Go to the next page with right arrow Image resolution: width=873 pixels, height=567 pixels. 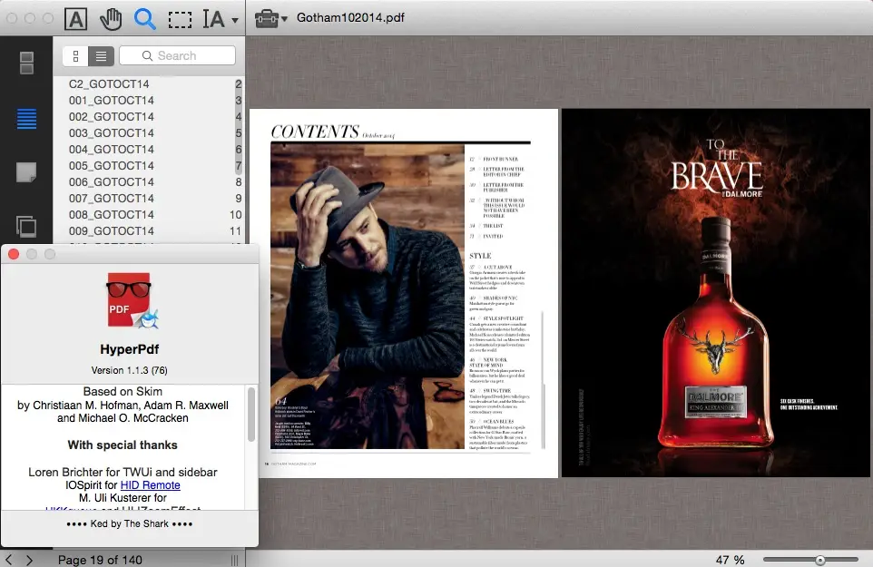(x=29, y=559)
